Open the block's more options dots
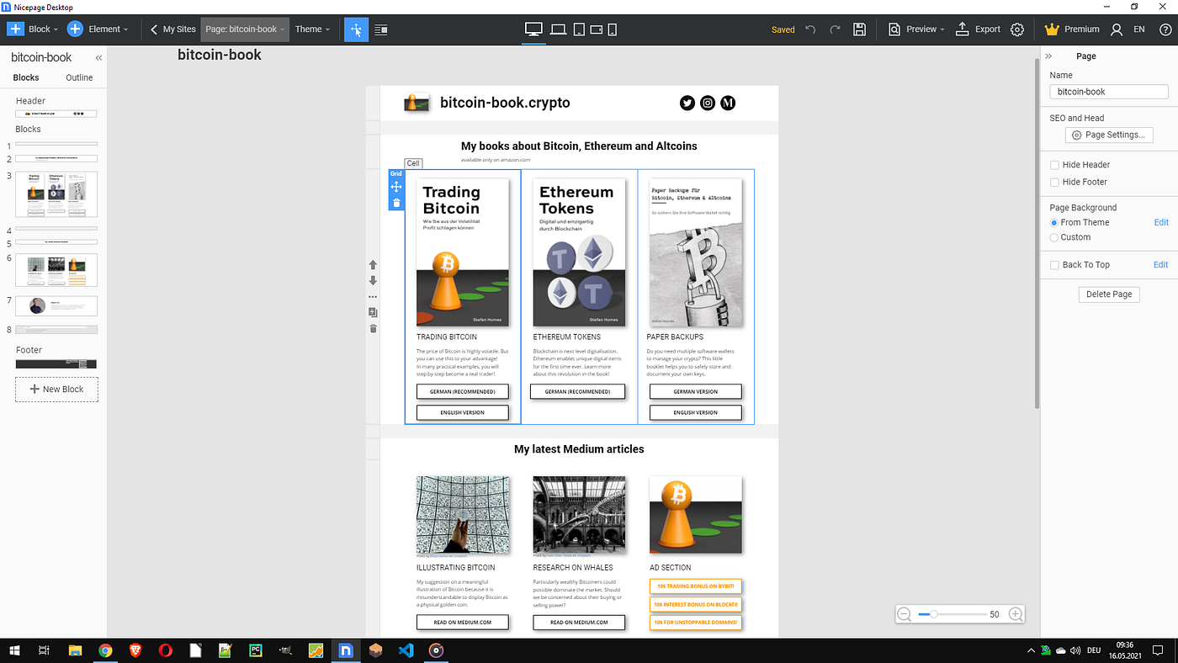Image resolution: width=1178 pixels, height=663 pixels. (x=373, y=297)
